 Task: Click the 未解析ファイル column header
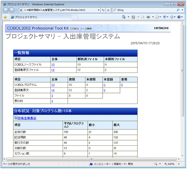115,59
